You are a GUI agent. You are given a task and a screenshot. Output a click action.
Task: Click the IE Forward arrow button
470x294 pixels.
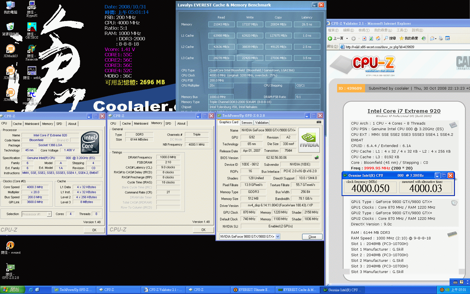pyautogui.click(x=353, y=38)
